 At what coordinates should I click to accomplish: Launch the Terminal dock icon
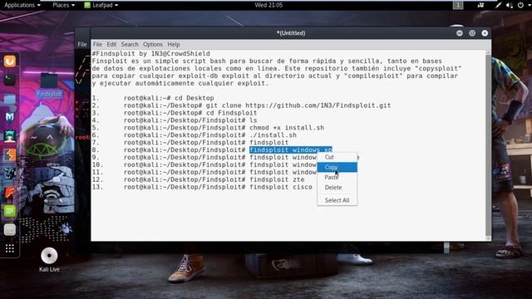pyautogui.click(x=9, y=80)
